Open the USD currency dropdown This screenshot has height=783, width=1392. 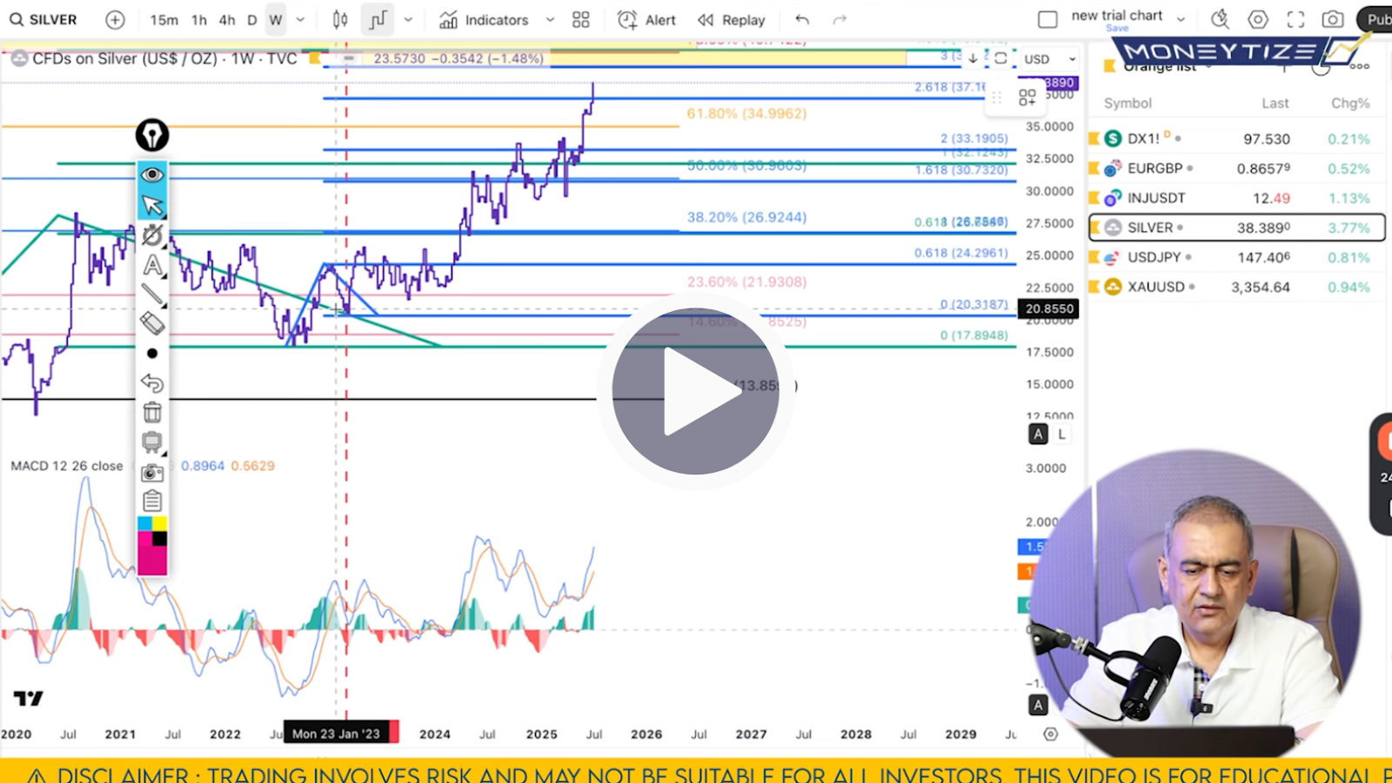(1049, 59)
